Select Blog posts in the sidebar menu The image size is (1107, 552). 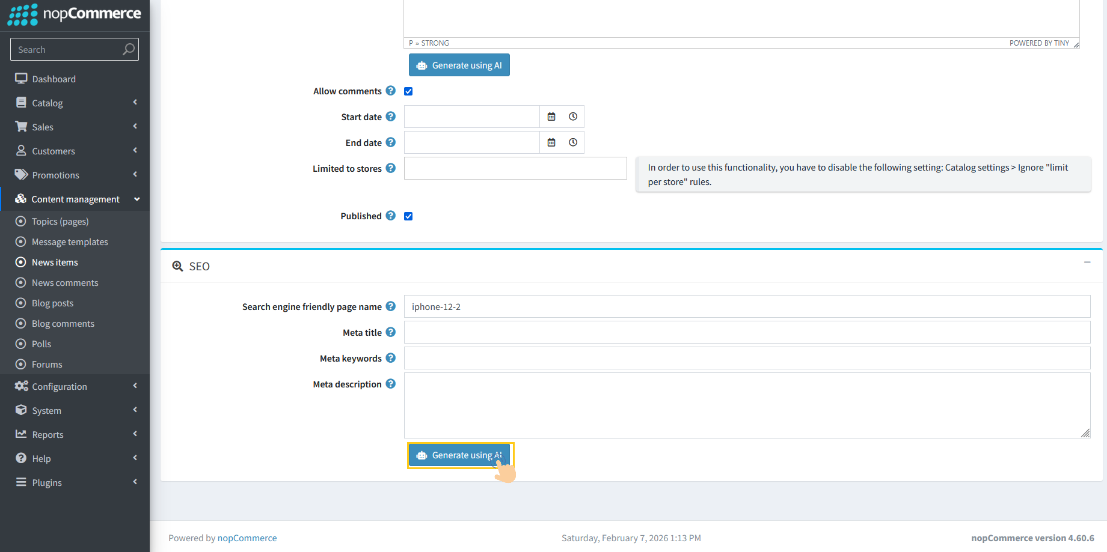52,303
